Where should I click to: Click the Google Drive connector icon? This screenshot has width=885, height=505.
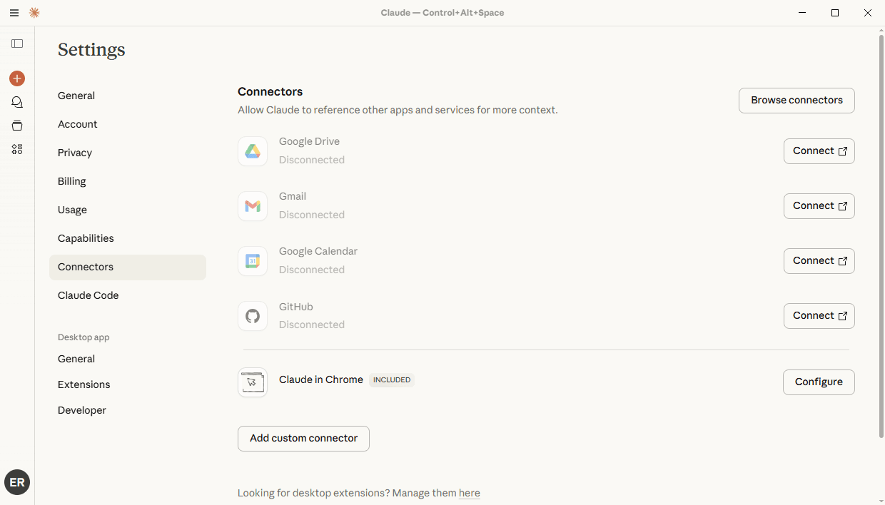[x=253, y=151]
